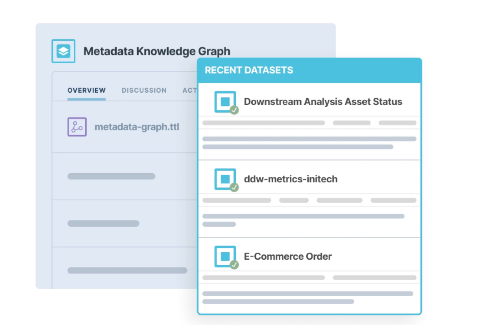The width and height of the screenshot is (482, 325).
Task: Click the ddw-metrics-initech dataset icon
Action: 225,179
